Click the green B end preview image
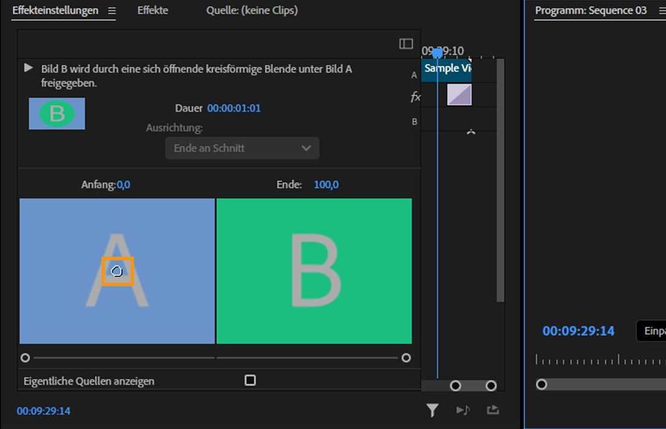The image size is (666, 429). point(315,271)
